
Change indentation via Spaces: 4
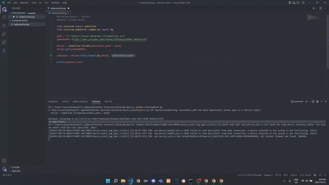[x=268, y=175]
